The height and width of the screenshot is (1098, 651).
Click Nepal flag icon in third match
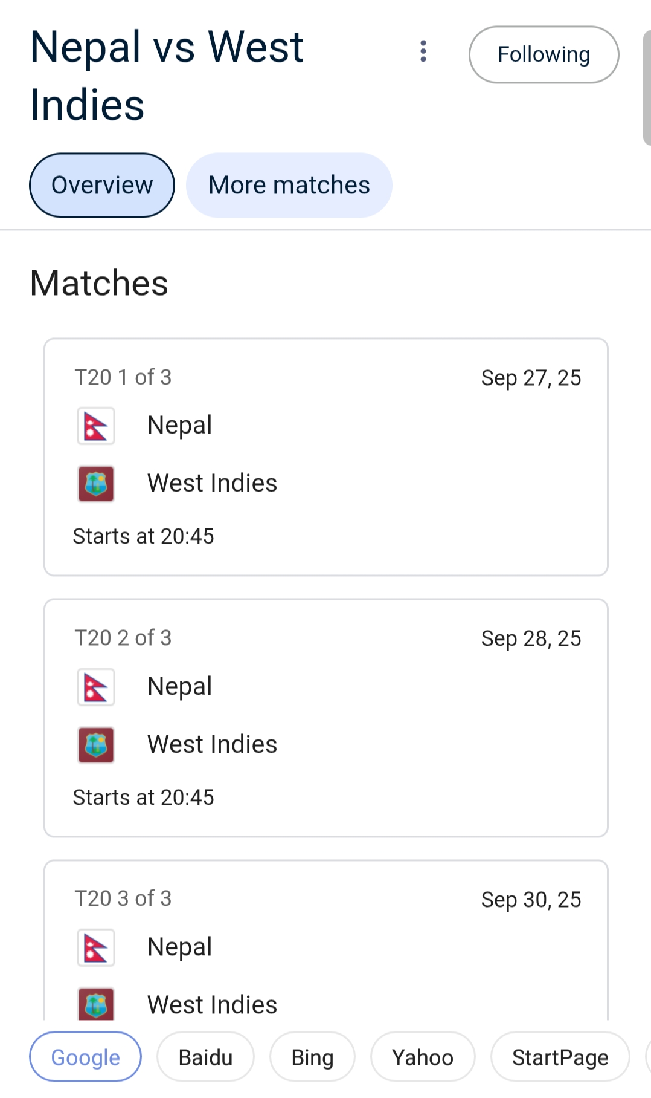[96, 947]
